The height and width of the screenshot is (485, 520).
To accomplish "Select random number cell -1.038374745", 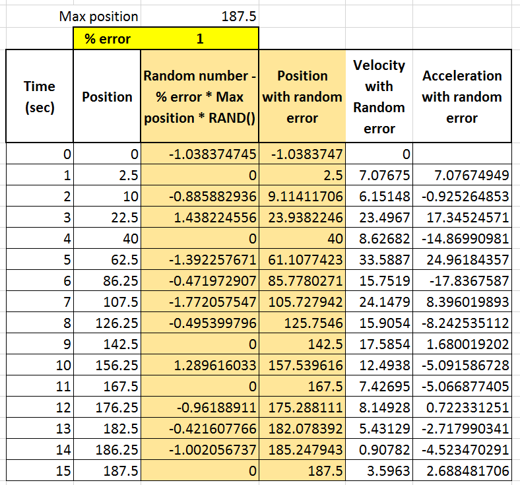I will pos(200,154).
